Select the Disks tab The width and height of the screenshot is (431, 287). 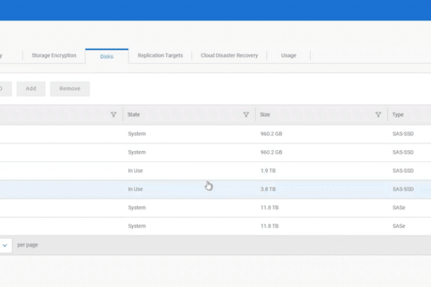[x=107, y=57]
